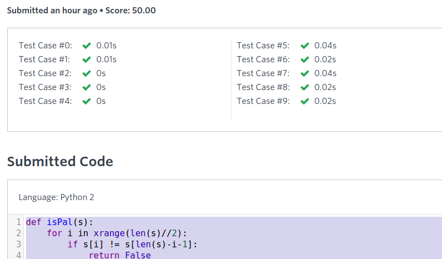The height and width of the screenshot is (259, 442).
Task: Select the Test Case #0 label
Action: pyautogui.click(x=46, y=46)
